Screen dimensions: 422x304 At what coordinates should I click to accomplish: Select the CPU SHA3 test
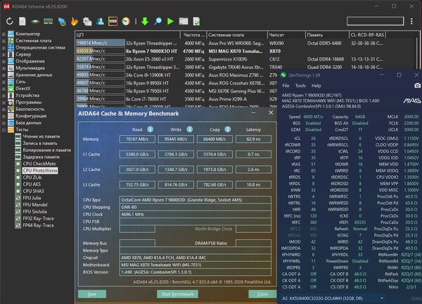33,191
